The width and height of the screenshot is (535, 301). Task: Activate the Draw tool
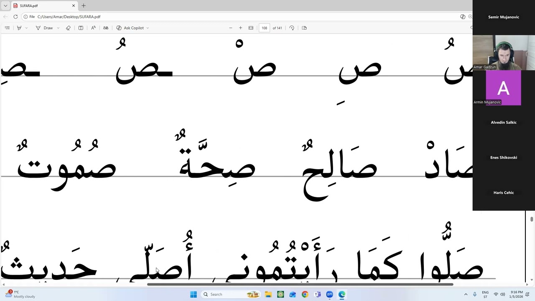[x=44, y=28]
